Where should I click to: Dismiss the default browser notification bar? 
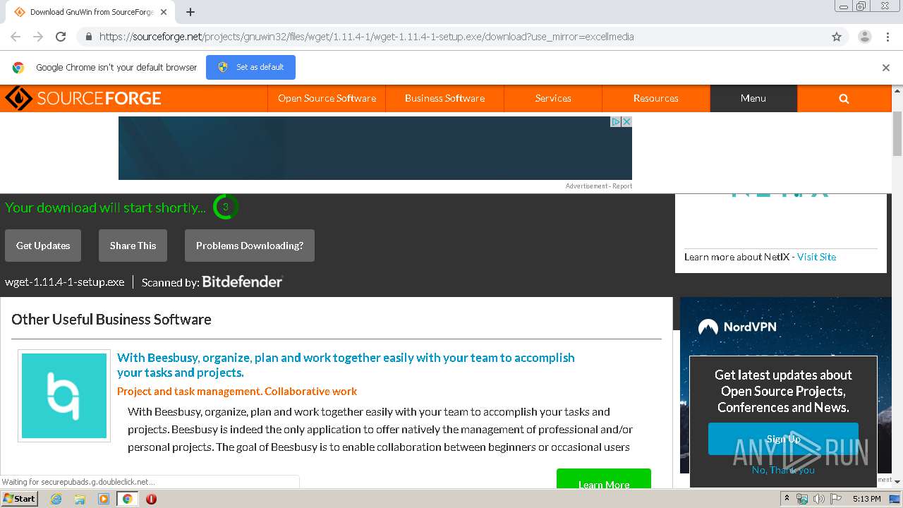885,68
